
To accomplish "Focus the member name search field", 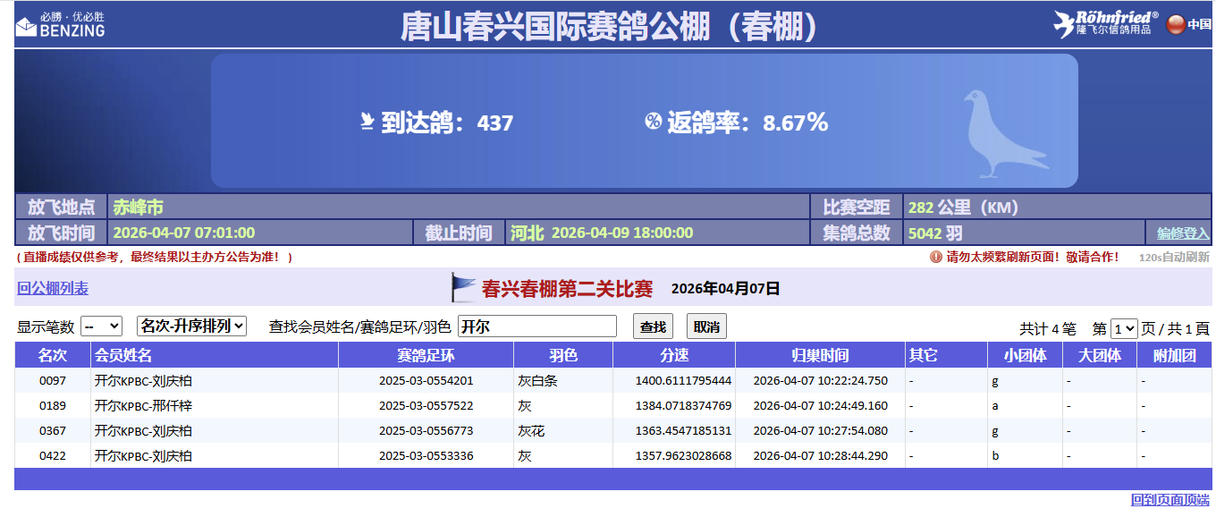I will click(x=536, y=326).
